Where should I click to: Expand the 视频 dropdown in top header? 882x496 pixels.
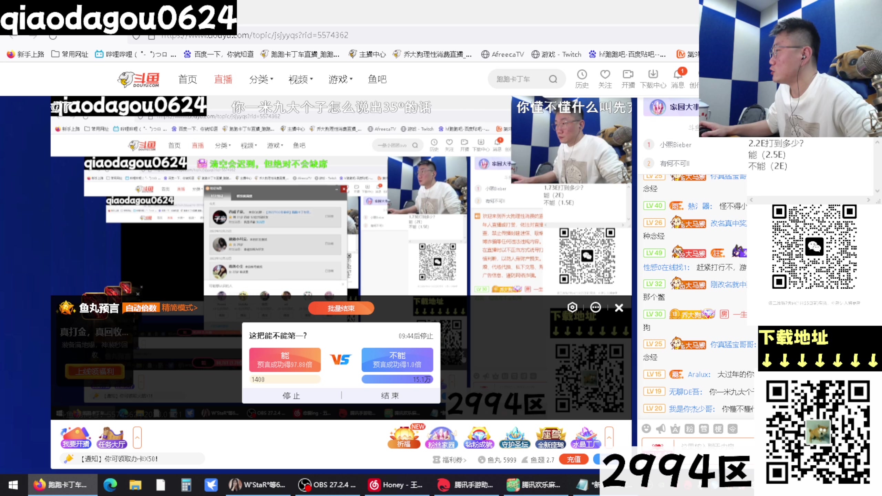coord(301,80)
